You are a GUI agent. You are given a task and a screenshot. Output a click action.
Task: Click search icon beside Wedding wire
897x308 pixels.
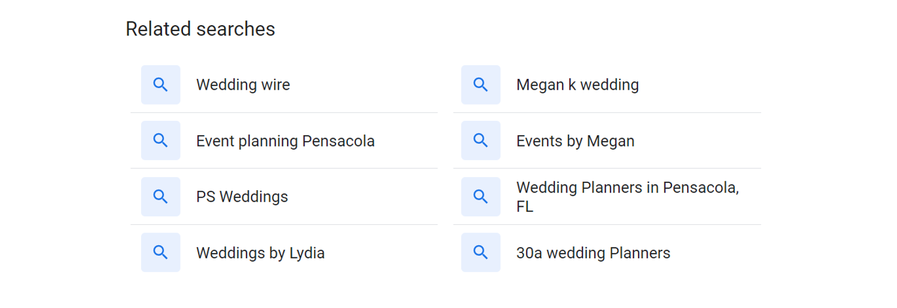[160, 84]
